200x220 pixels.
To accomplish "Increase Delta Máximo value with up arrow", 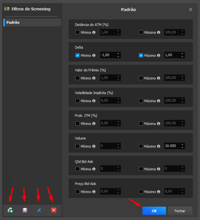I will (182, 54).
